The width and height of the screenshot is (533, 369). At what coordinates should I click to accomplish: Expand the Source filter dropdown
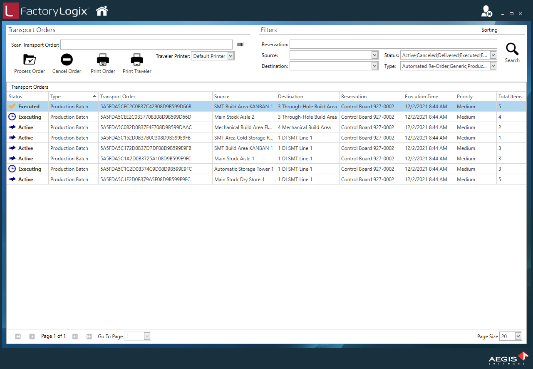[374, 55]
